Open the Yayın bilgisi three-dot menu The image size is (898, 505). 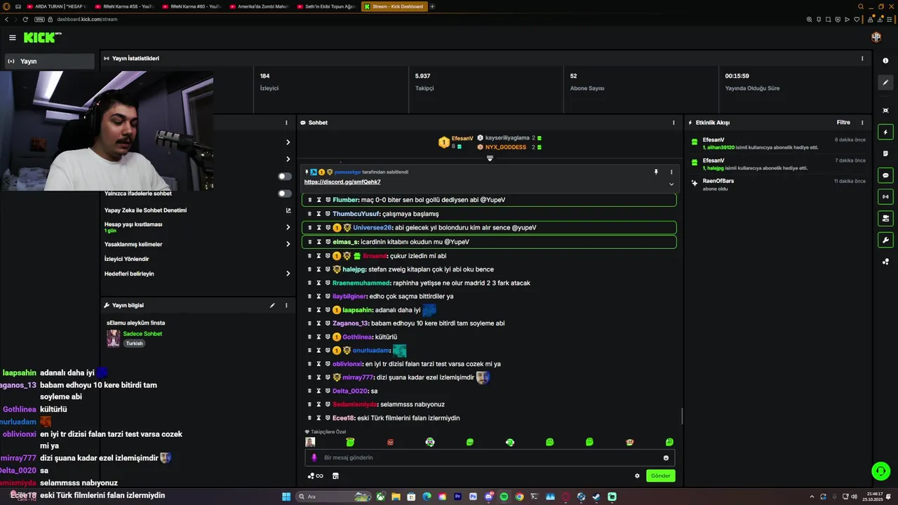(x=286, y=305)
